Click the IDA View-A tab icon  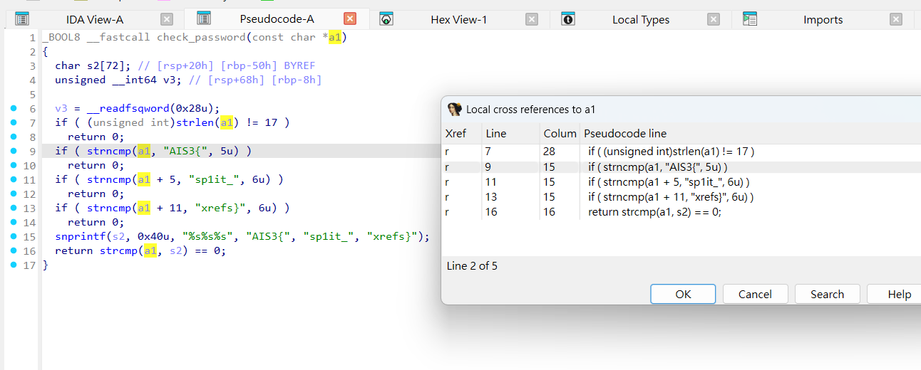pos(22,19)
